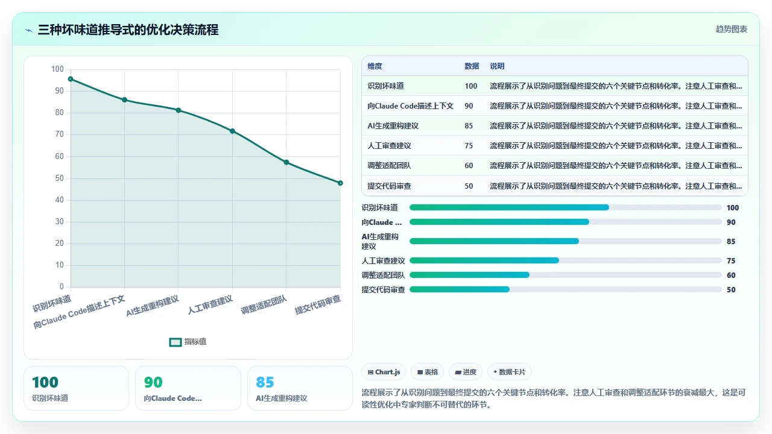Click value 50 in the table
772x434 pixels.
(469, 186)
